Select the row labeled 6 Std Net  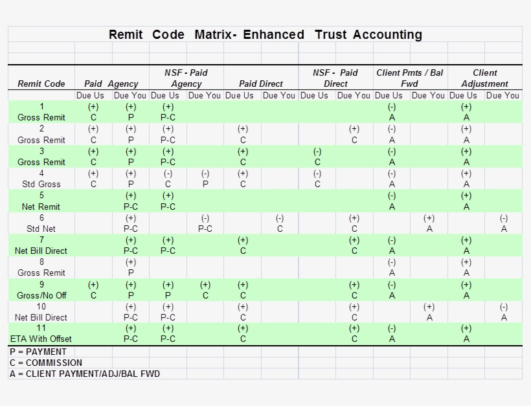[x=40, y=223]
